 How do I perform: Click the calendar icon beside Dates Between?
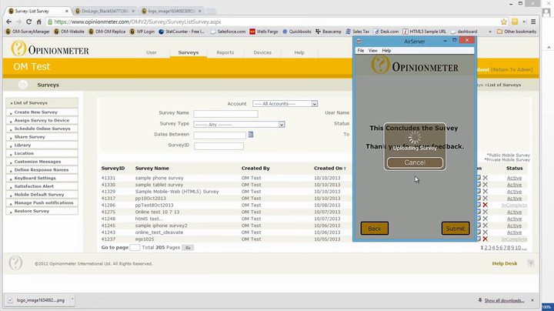[x=251, y=135]
